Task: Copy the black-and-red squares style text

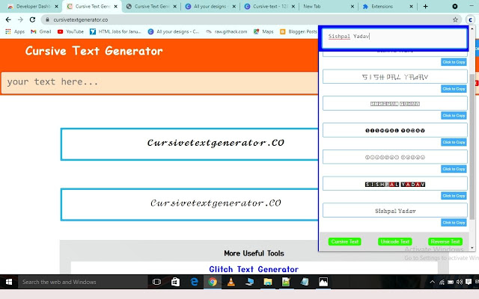Action: 454,196
